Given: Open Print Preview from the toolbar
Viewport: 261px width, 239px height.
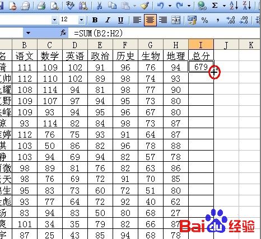Looking at the screenshot, I should 54,6.
